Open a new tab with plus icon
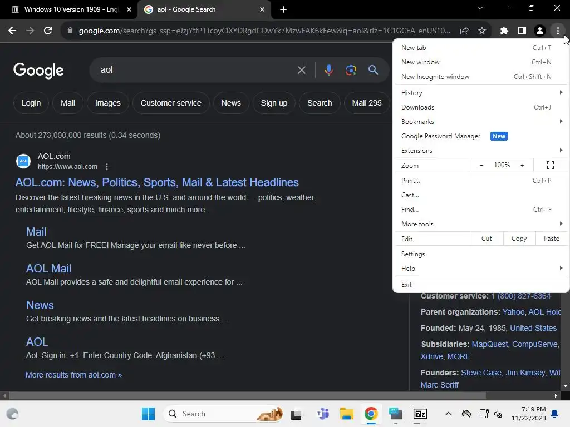Screen dimensions: 570x427 coord(283,9)
